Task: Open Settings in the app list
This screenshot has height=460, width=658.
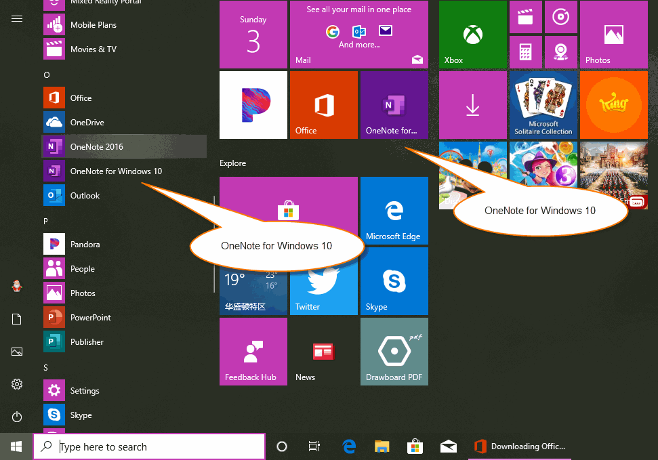Action: coord(125,390)
